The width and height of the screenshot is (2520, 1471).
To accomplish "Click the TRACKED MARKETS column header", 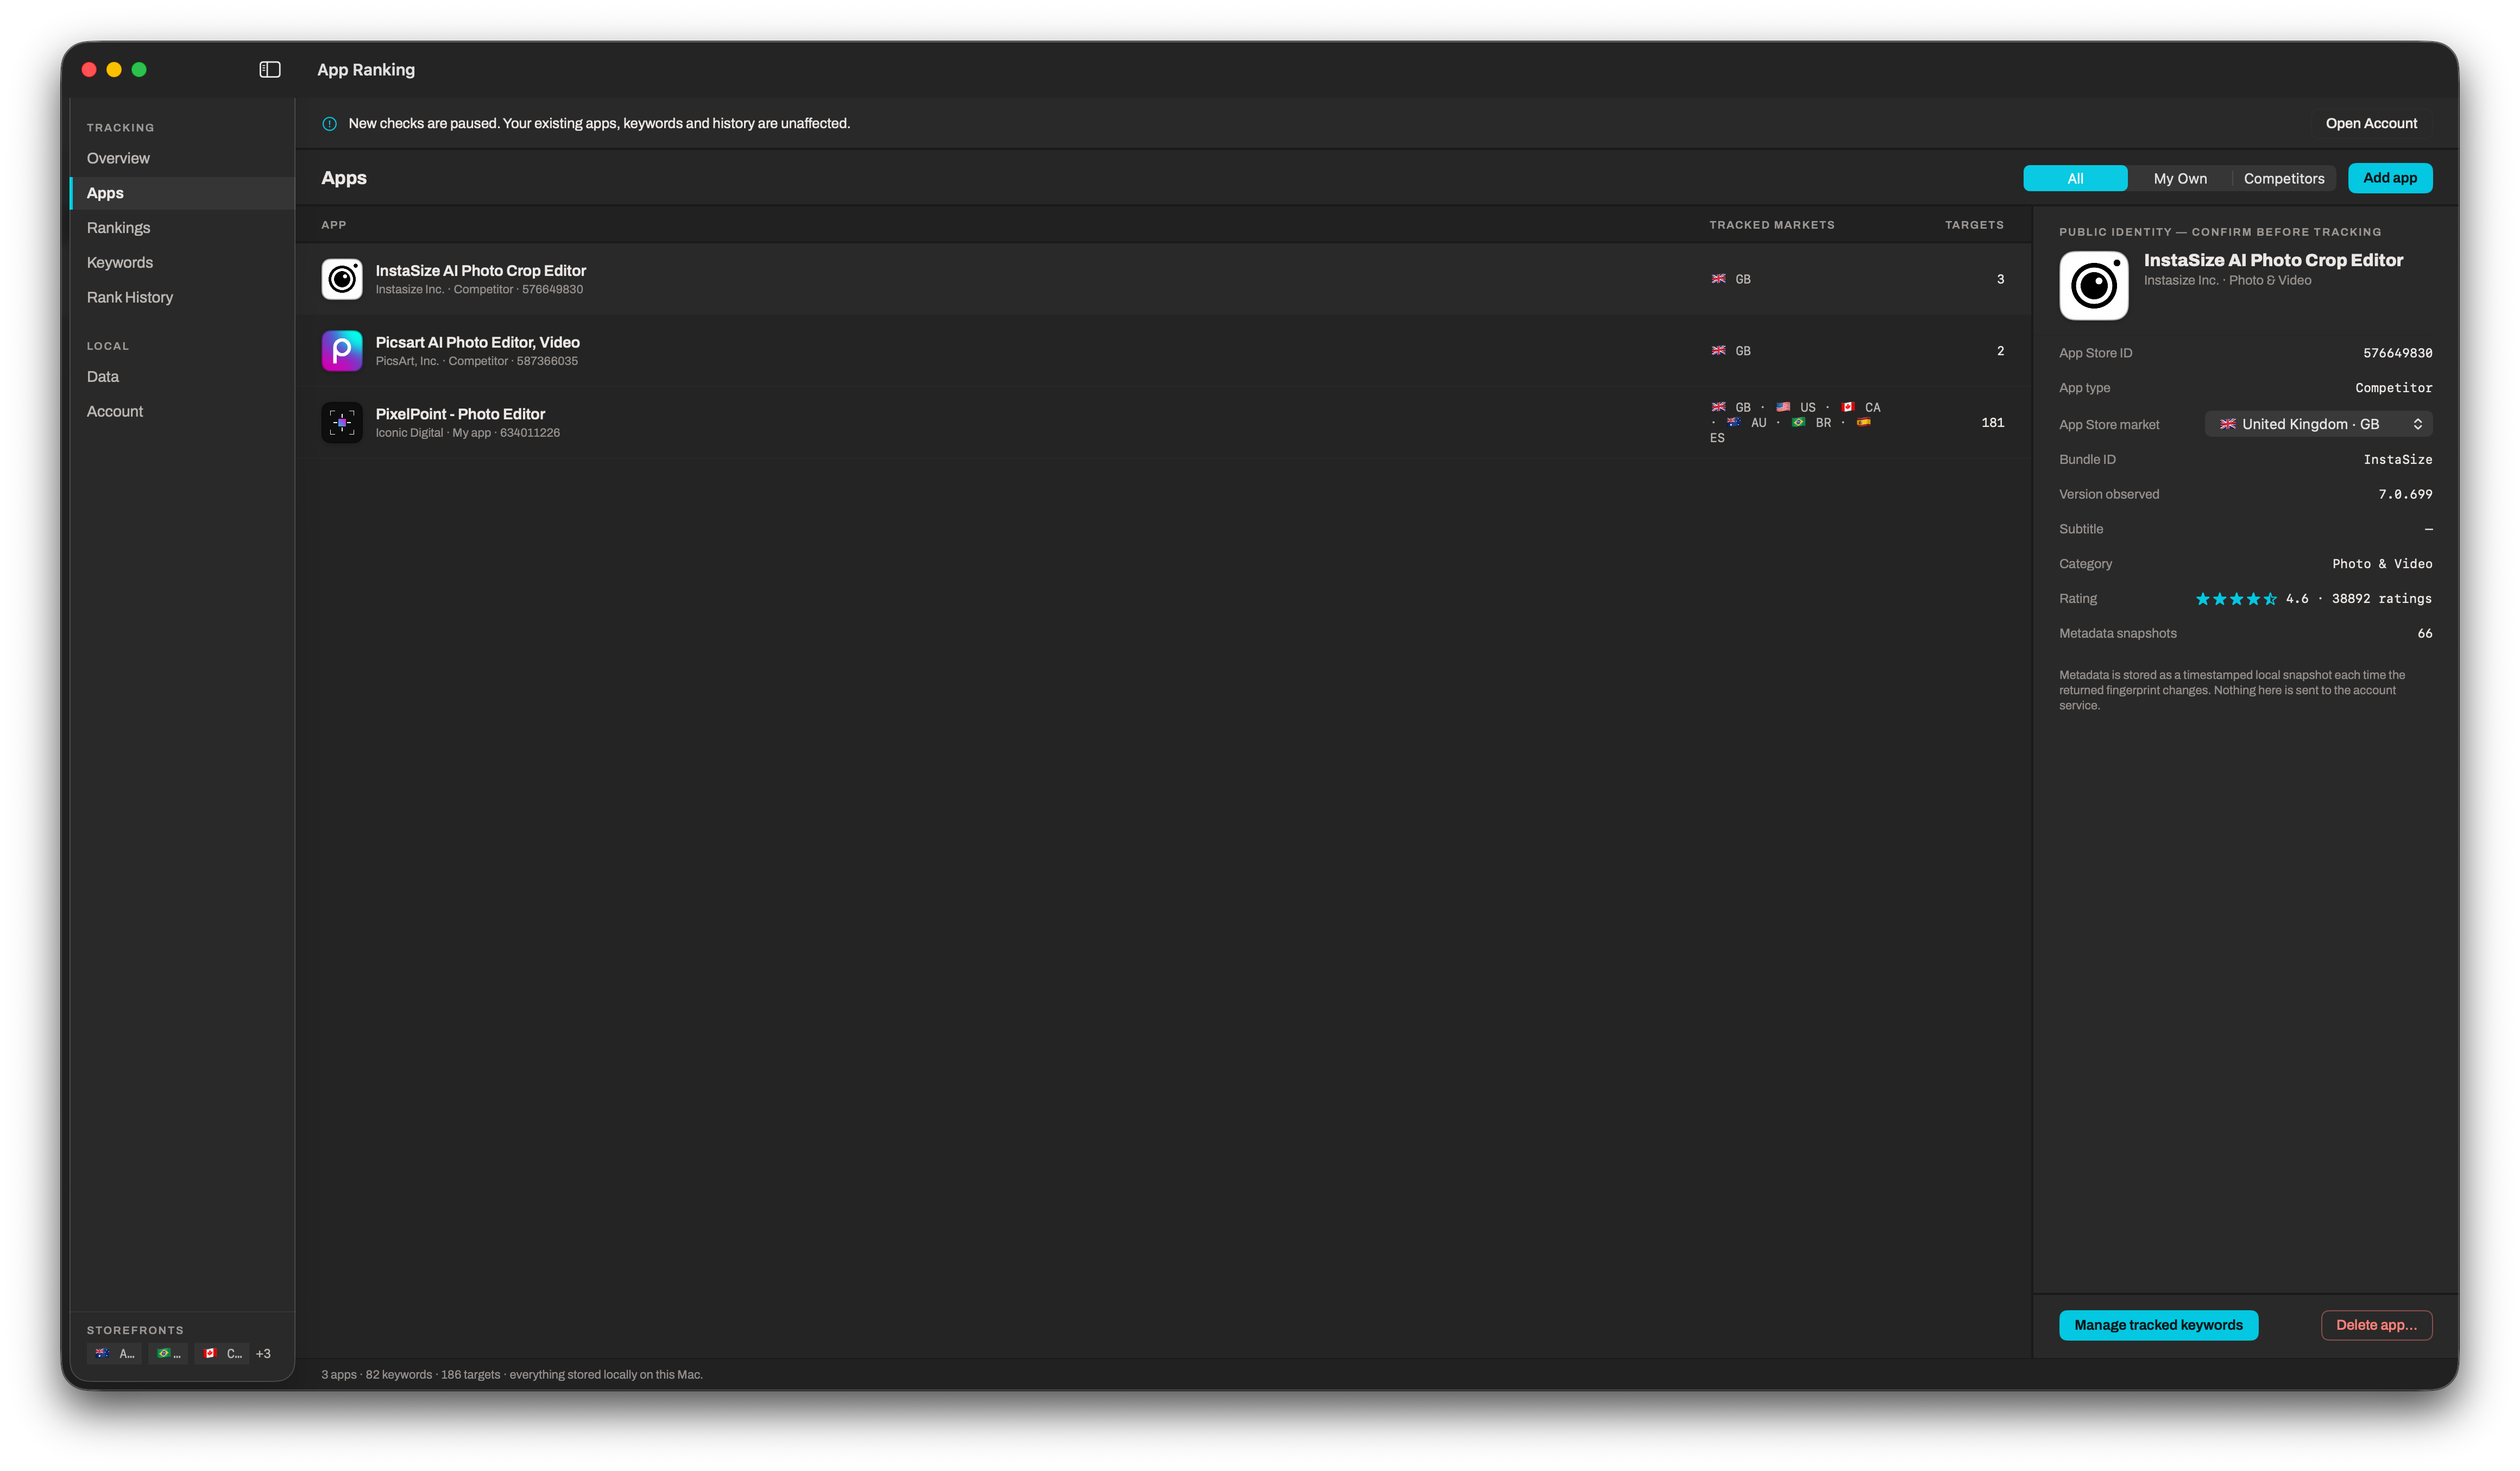I will (1772, 225).
